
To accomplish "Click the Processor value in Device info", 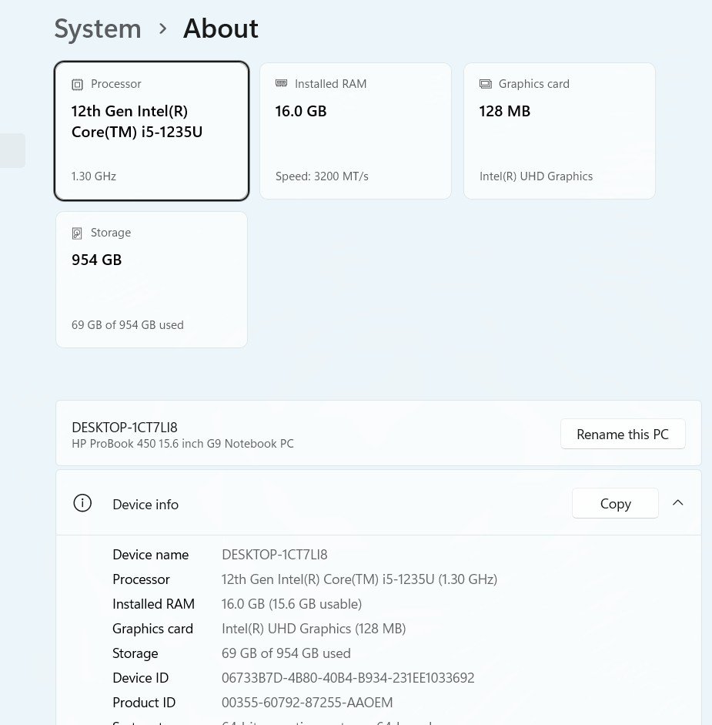I will 359,579.
